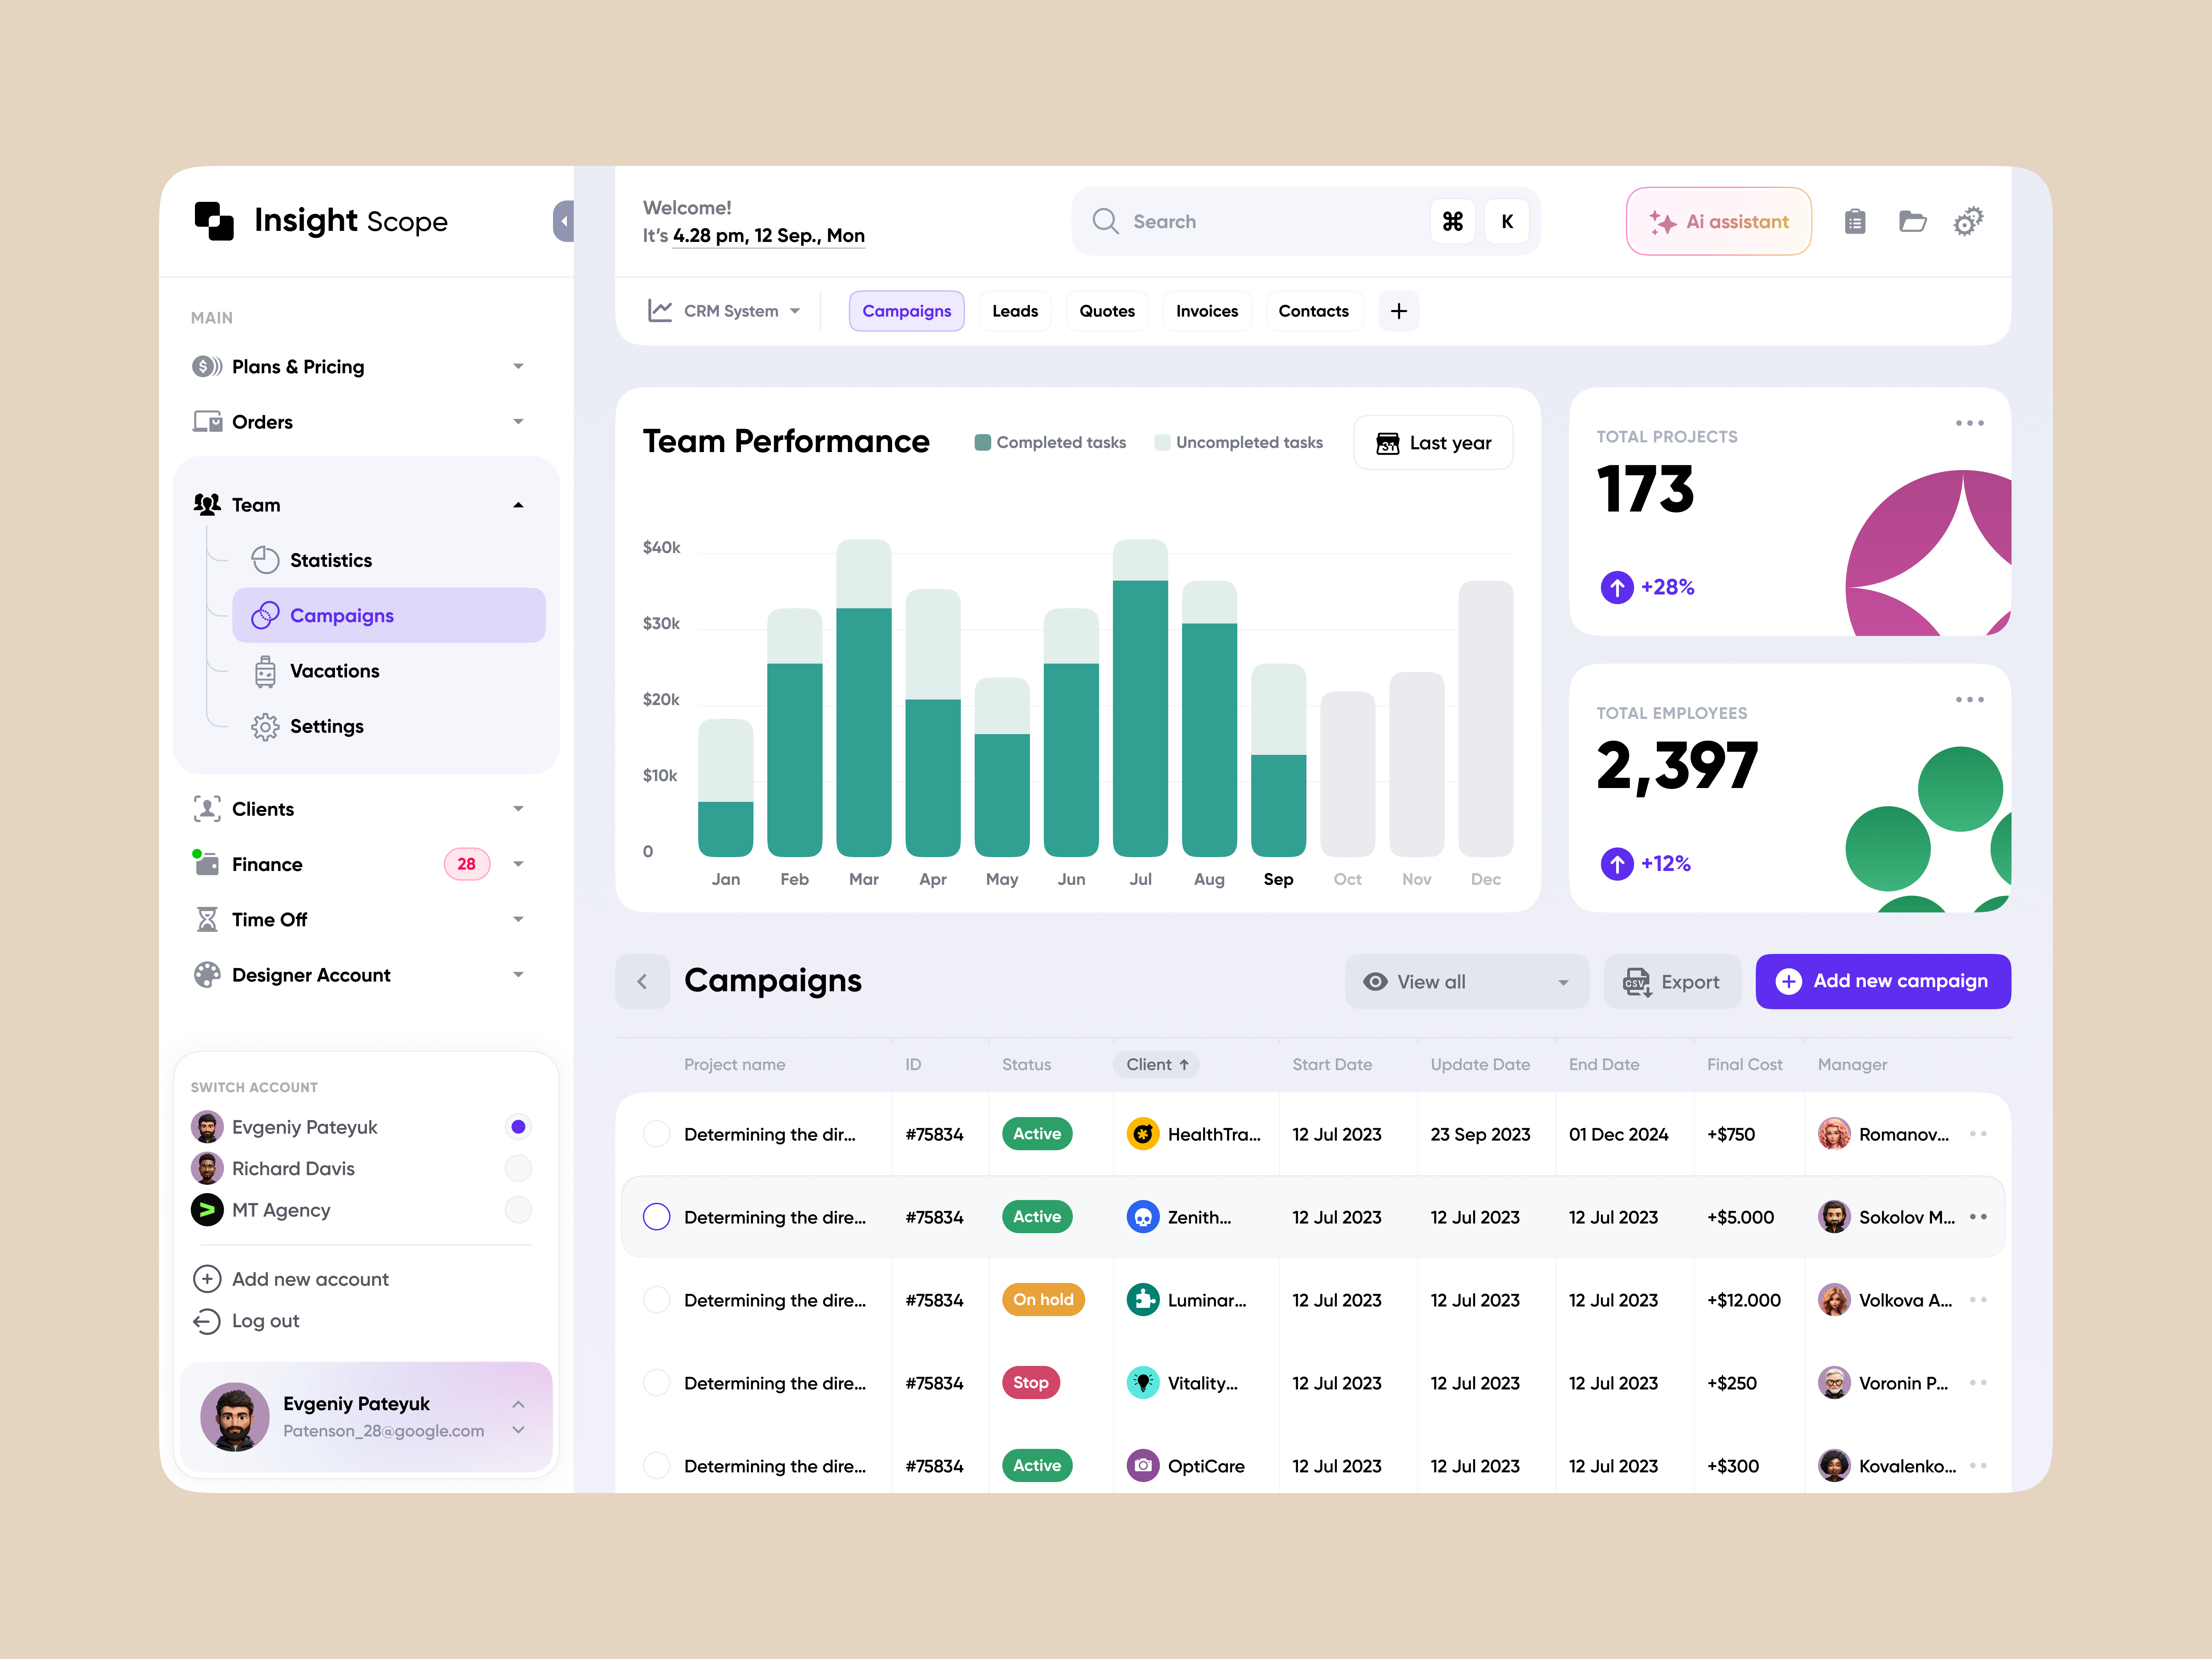Viewport: 2212px width, 1659px height.
Task: Collapse sidebar with the arrow handle
Action: (564, 221)
